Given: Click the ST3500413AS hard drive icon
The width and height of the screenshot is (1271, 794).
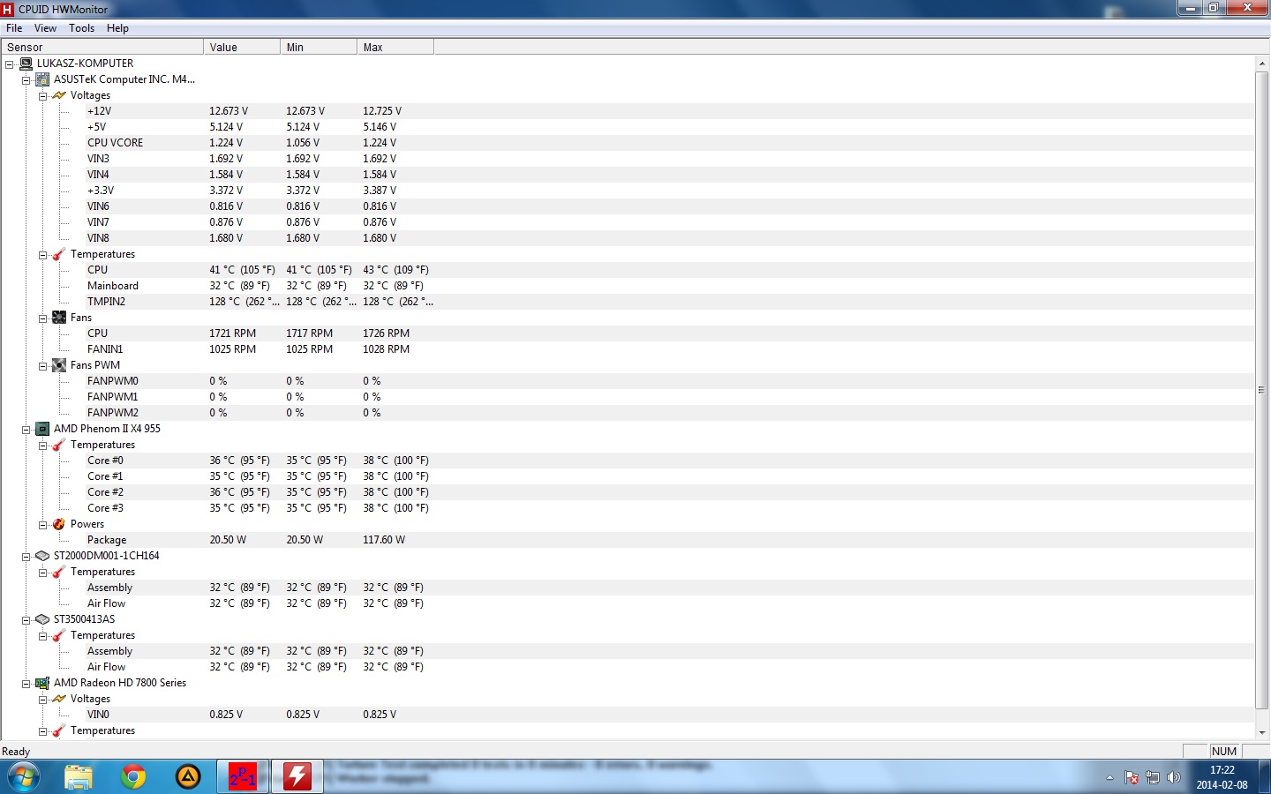Looking at the screenshot, I should pos(42,619).
